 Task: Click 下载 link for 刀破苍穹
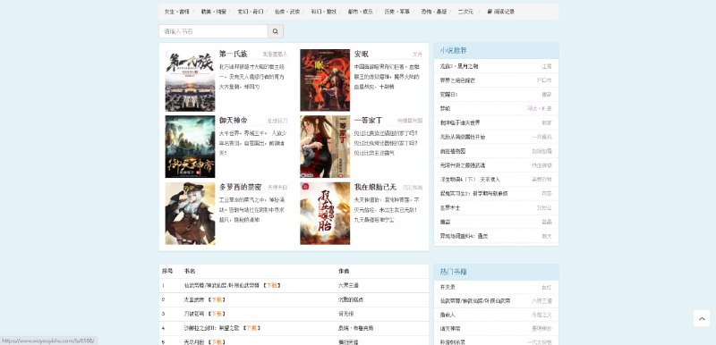(x=217, y=314)
